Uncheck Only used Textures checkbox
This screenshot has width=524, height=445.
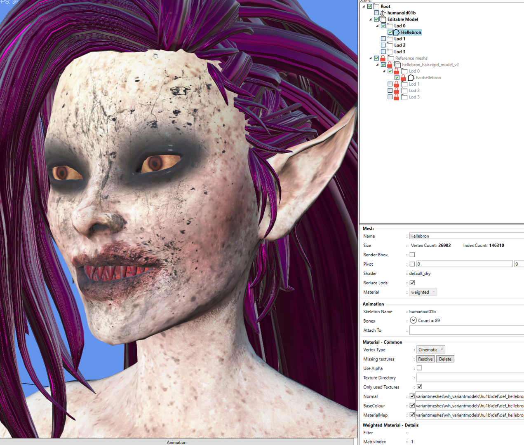tap(419, 386)
